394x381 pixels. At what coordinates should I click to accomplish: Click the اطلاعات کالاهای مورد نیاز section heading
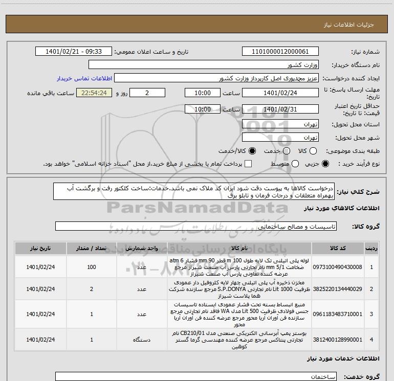tap(342, 208)
